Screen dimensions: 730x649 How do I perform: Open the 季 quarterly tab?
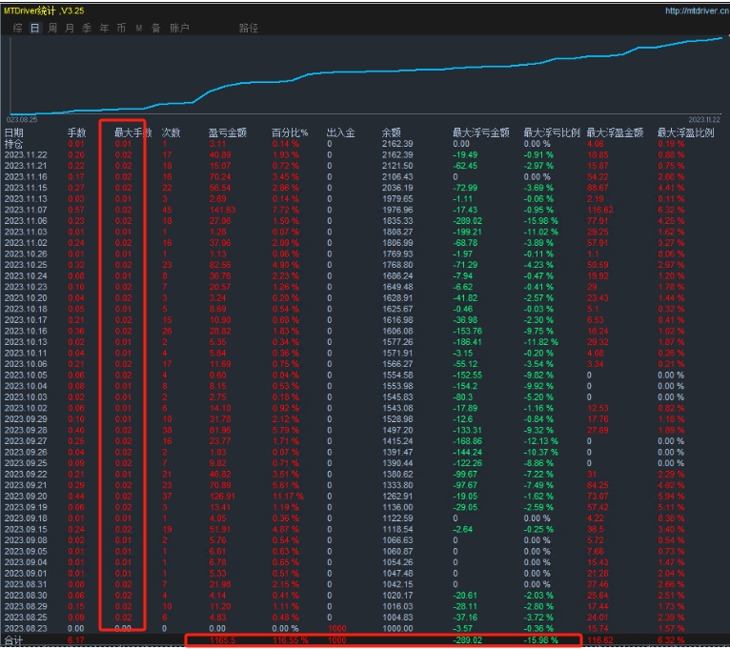tap(87, 29)
